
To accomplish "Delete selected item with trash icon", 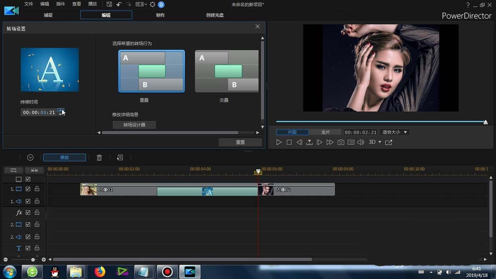I will click(99, 157).
